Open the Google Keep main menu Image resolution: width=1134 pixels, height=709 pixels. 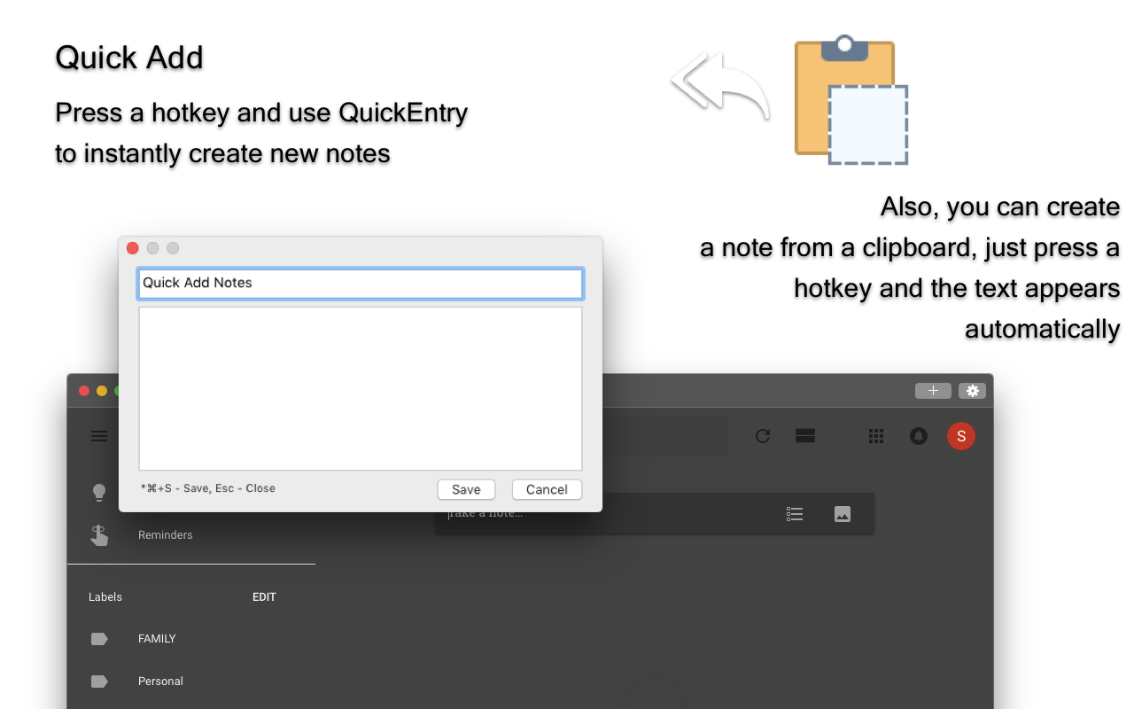98,435
